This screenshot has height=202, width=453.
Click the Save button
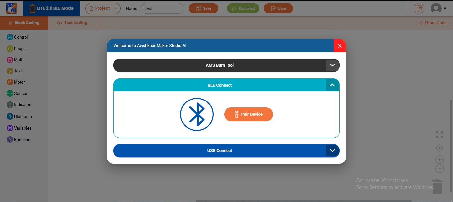[203, 8]
